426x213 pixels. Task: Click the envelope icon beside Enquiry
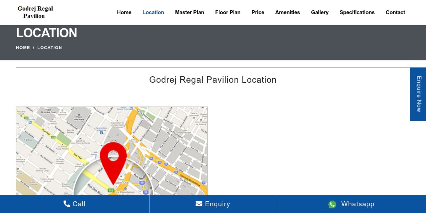199,204
